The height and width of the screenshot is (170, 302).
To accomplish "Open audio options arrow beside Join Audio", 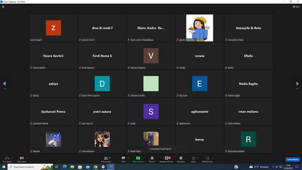I will 12,158.
